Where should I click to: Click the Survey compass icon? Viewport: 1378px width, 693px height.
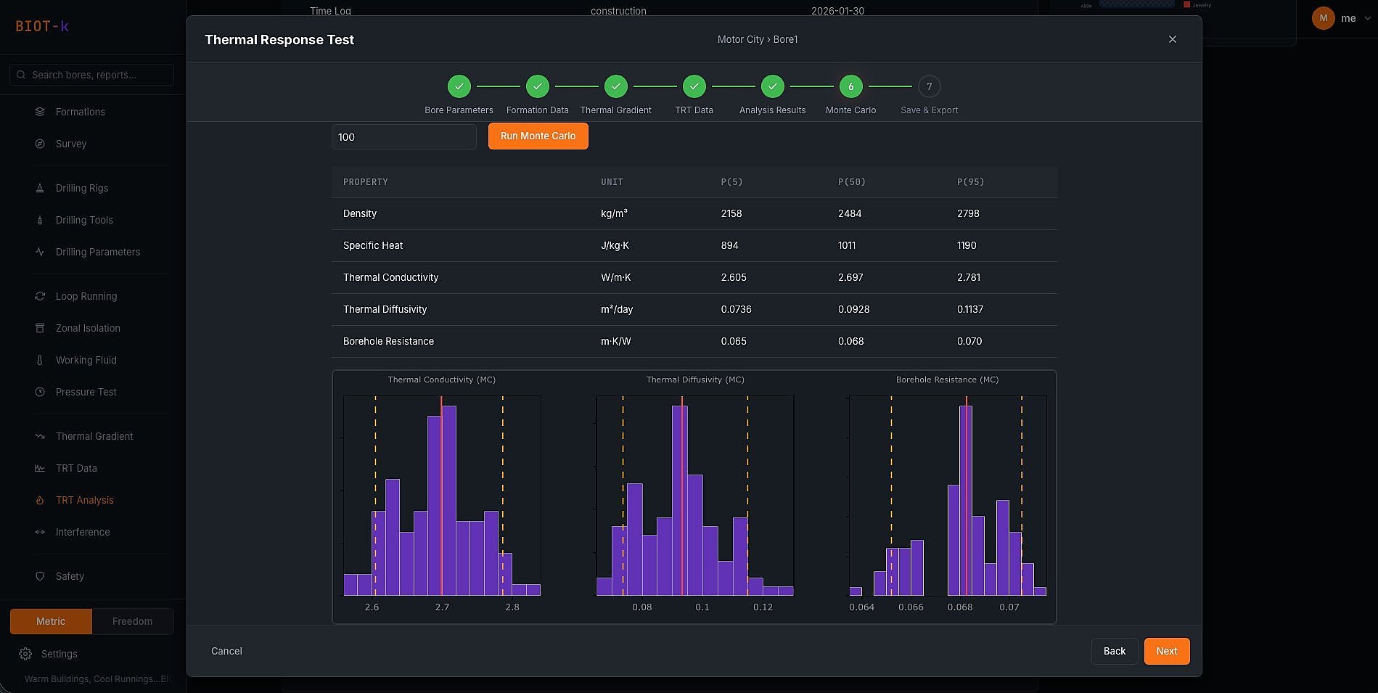click(x=40, y=144)
